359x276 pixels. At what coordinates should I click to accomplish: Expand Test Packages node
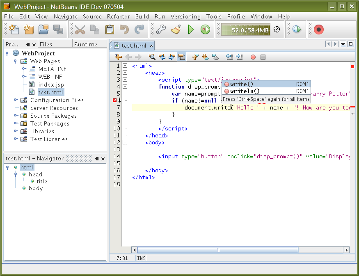point(15,123)
